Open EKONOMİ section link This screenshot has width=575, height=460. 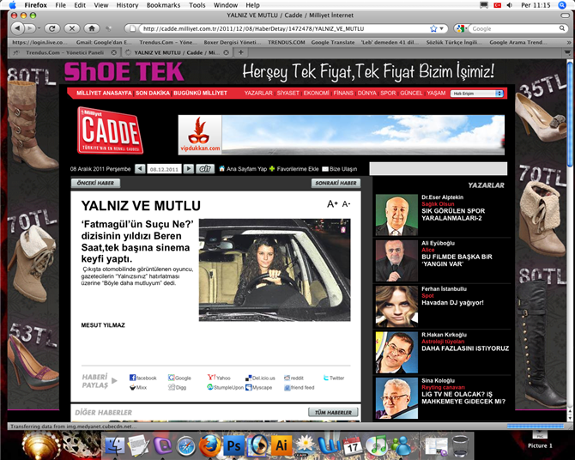click(316, 94)
